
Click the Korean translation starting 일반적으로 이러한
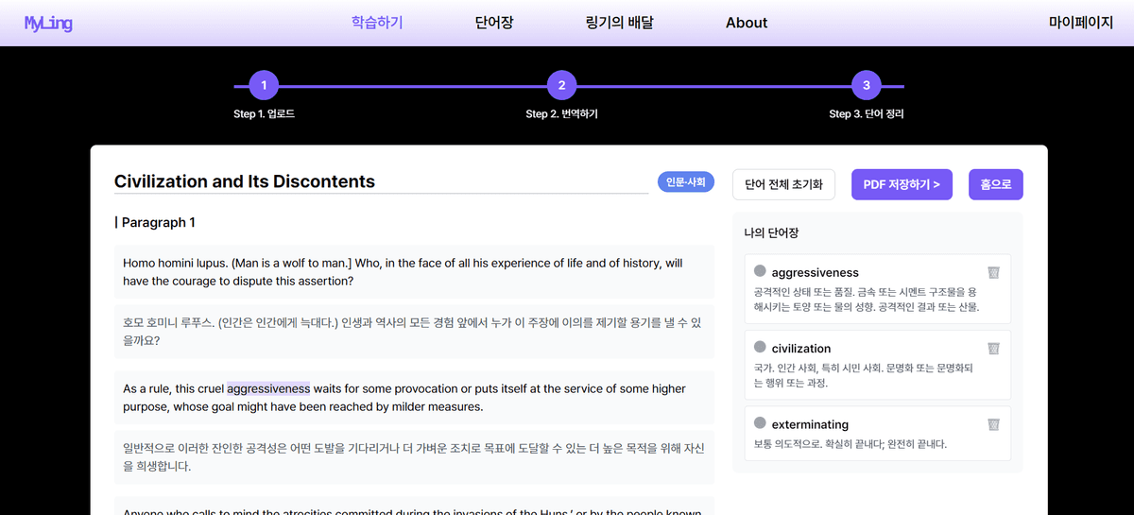click(x=414, y=456)
